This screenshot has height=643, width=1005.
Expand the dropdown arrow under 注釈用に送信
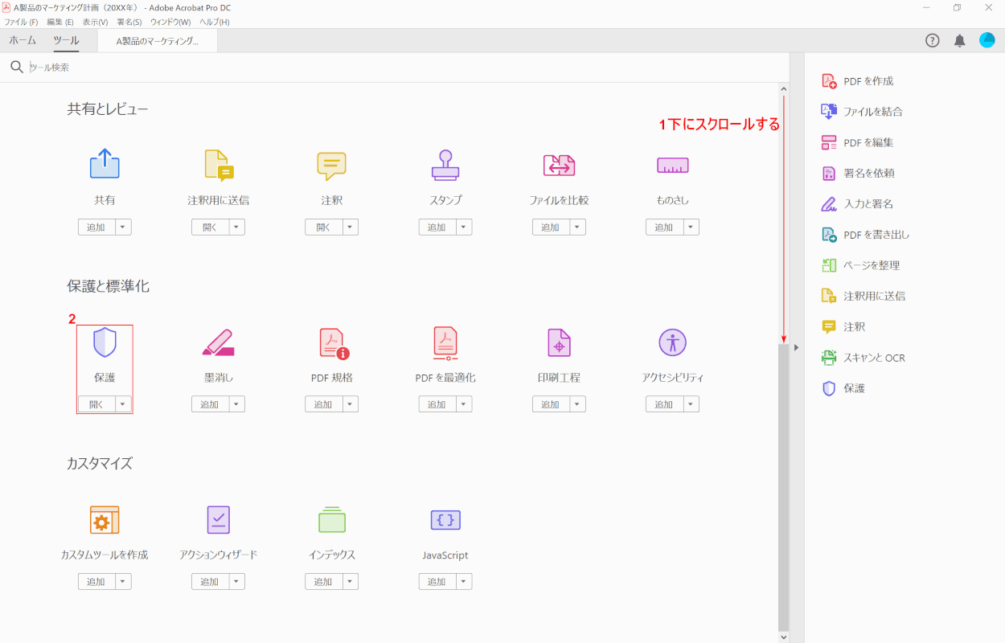[x=236, y=227]
